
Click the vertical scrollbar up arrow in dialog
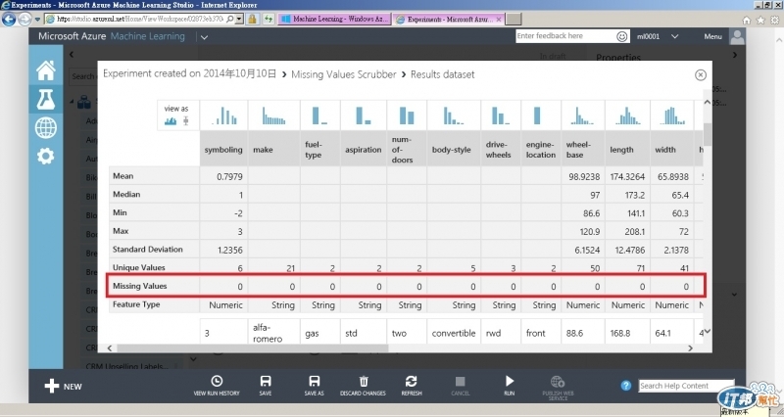pyautogui.click(x=707, y=103)
